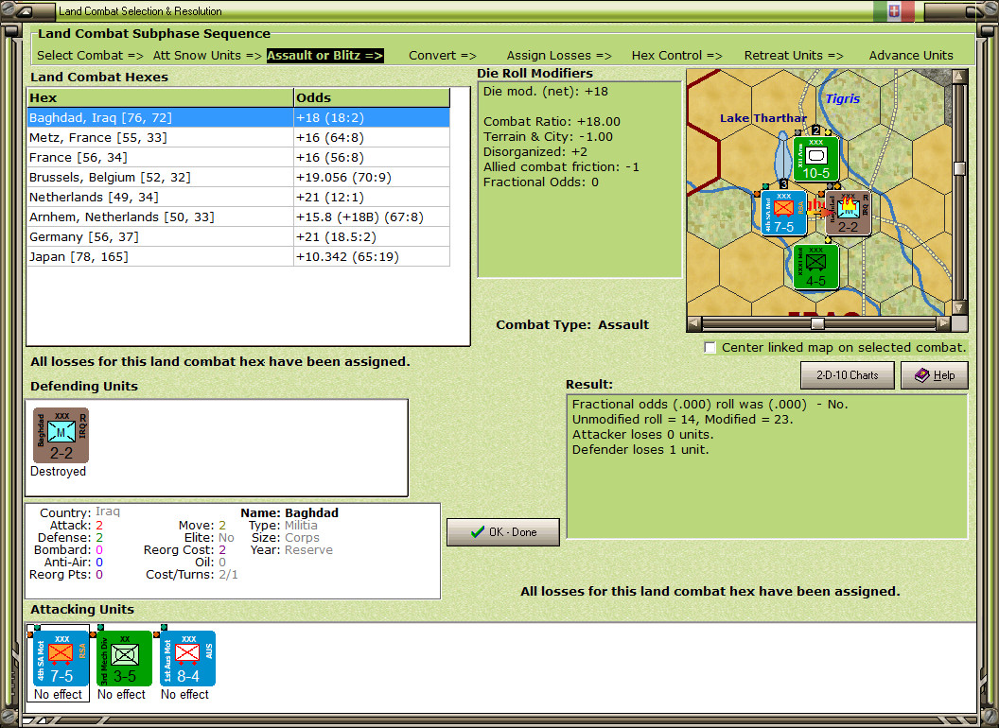The height and width of the screenshot is (728, 999).
Task: Click the map scroll-right arrow
Action: (x=943, y=323)
